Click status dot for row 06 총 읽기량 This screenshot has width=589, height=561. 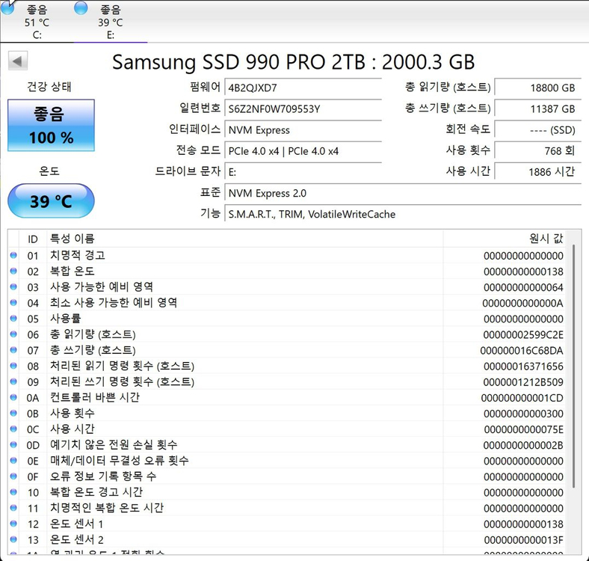pyautogui.click(x=13, y=334)
